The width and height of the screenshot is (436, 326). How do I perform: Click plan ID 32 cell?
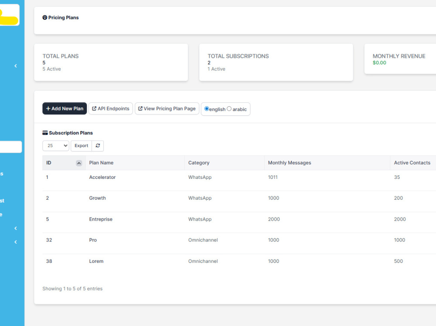49,240
